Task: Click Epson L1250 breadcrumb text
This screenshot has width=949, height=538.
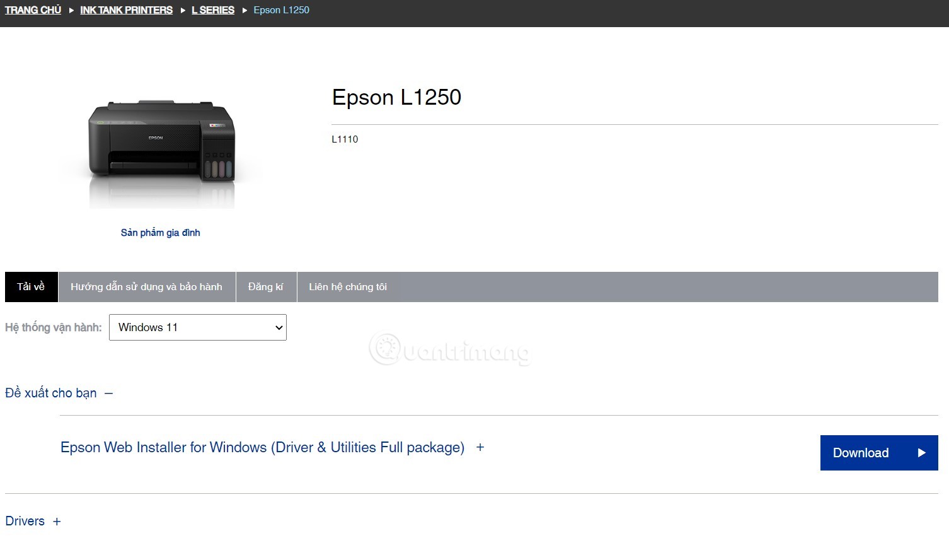Action: pyautogui.click(x=281, y=10)
